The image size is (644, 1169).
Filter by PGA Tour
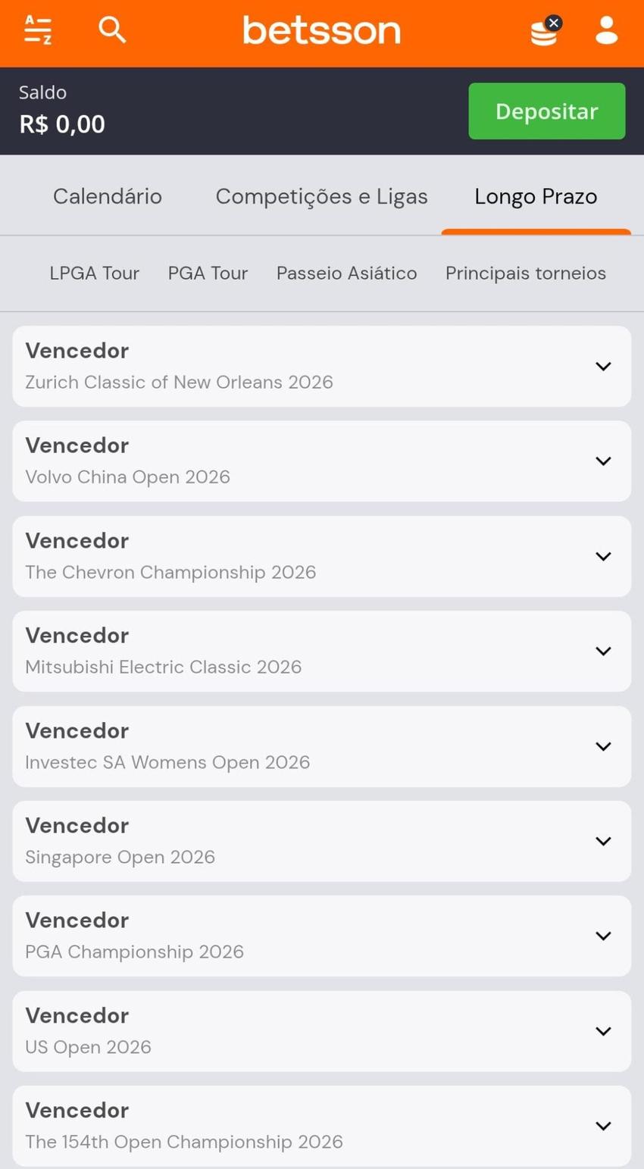click(x=208, y=273)
